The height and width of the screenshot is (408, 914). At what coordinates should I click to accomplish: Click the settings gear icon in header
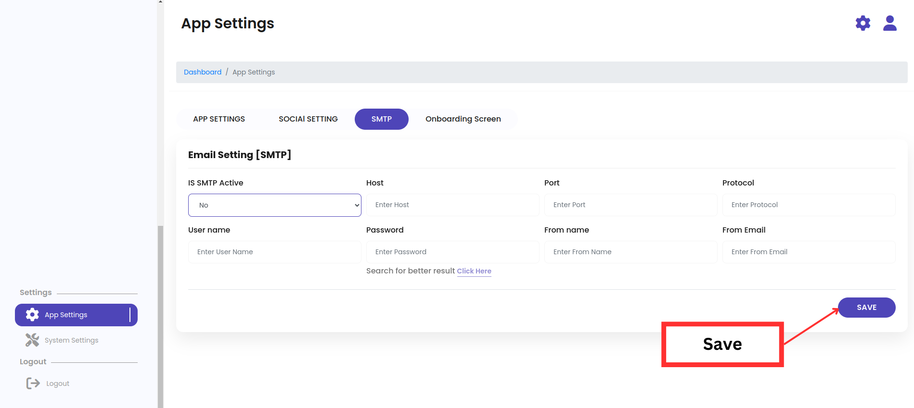click(863, 23)
